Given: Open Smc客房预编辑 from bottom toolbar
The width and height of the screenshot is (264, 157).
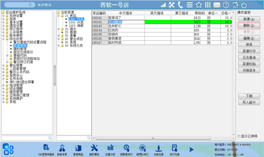Looking at the screenshot, I should tap(46, 150).
